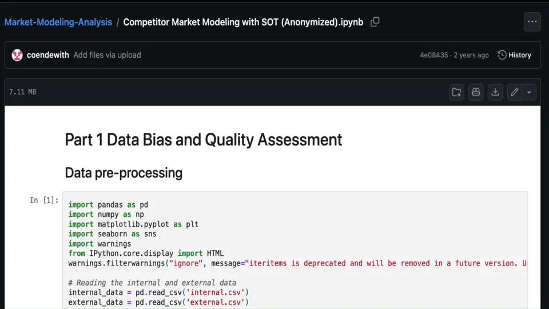Download the raw file
The width and height of the screenshot is (549, 309).
[495, 92]
